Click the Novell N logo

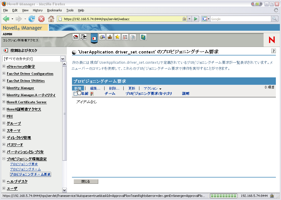(272, 40)
